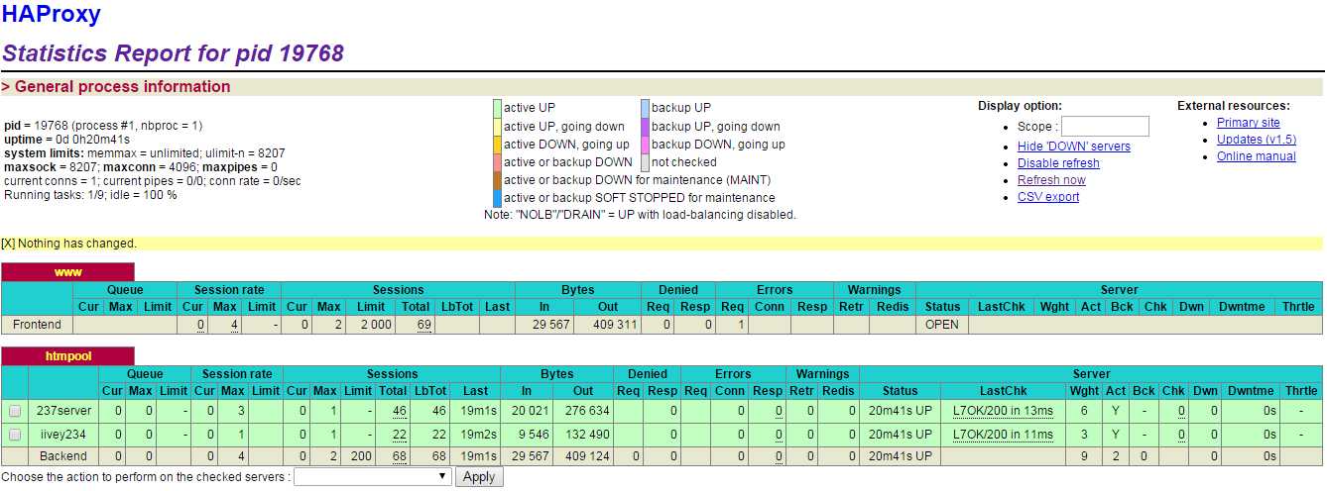Click the Nothing has changed message
The width and height of the screenshot is (1327, 491).
pos(77,244)
